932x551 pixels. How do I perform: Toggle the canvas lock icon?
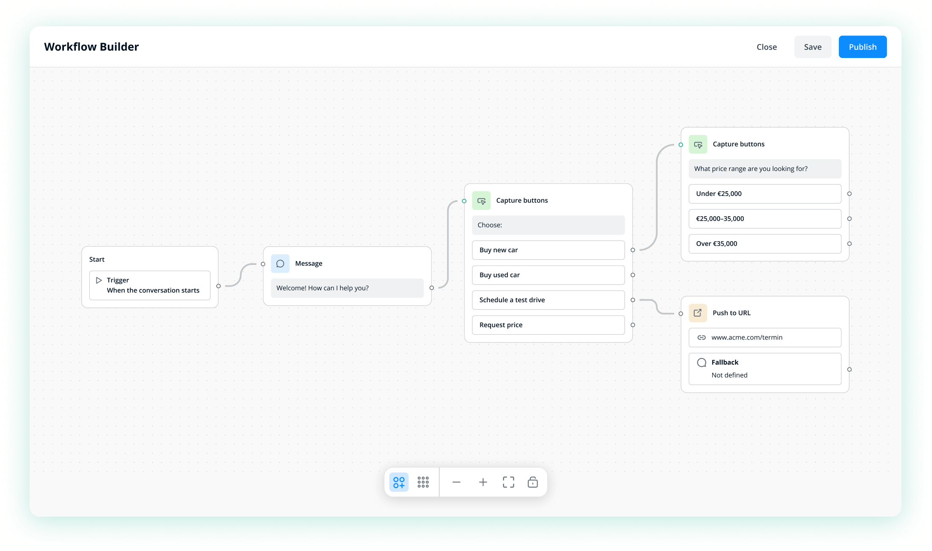(x=532, y=482)
